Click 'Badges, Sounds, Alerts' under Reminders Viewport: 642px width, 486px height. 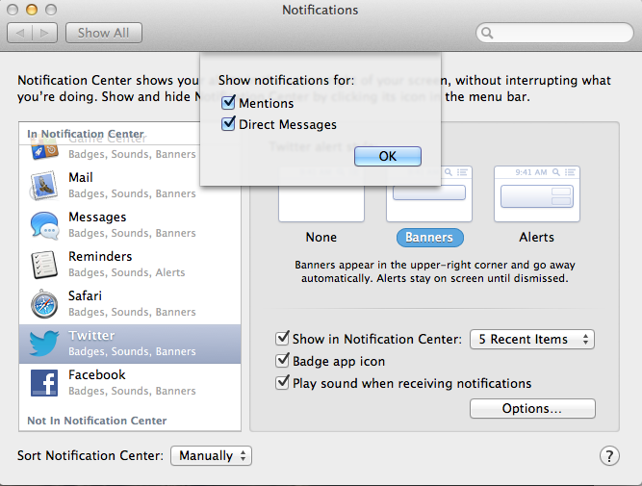point(126,272)
